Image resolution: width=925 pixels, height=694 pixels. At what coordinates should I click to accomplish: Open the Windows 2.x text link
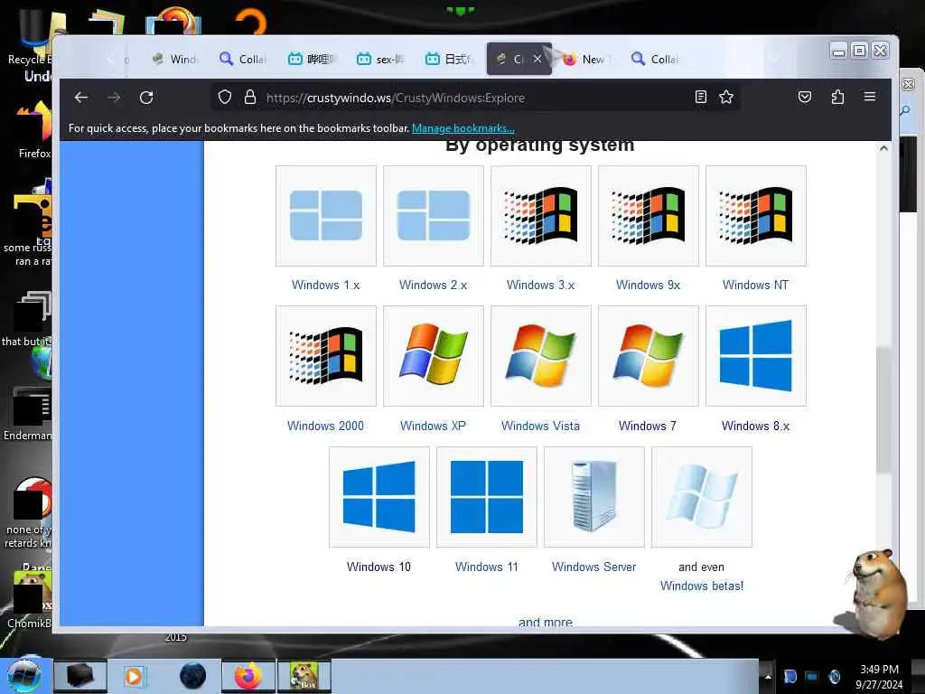tap(433, 285)
